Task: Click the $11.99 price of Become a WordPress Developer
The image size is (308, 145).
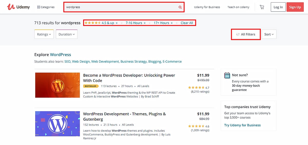Action: pos(203,75)
